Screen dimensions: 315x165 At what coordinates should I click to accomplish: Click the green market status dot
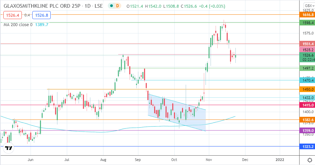tap(111, 6)
